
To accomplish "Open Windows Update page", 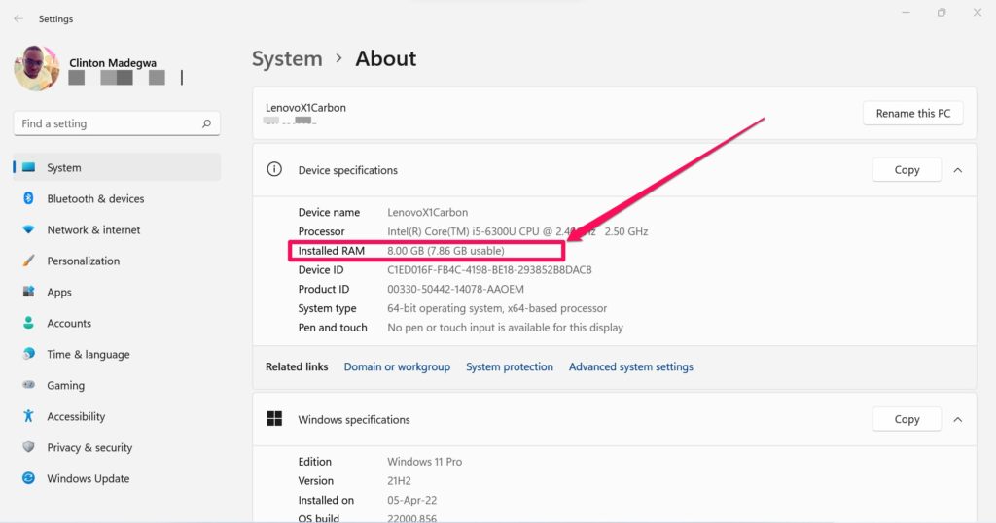I will (x=117, y=478).
